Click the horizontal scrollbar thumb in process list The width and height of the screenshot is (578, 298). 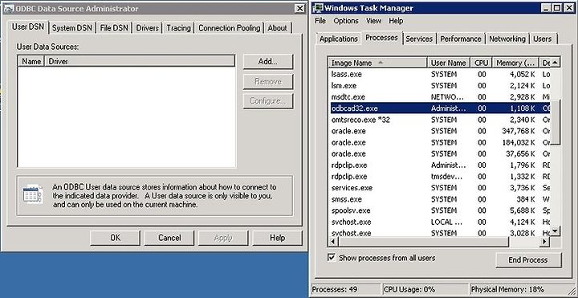(423, 242)
